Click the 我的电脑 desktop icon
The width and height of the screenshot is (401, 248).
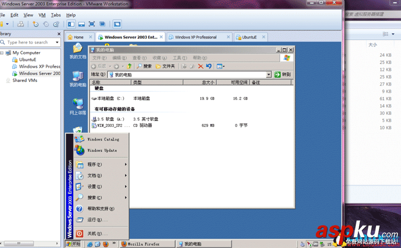tap(78, 79)
